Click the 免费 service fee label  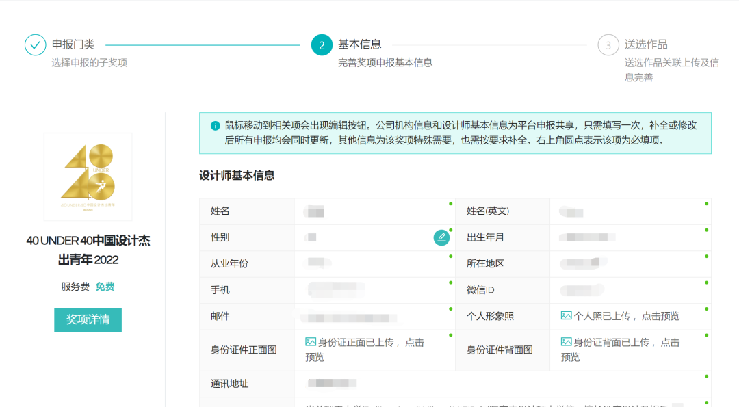[105, 287]
